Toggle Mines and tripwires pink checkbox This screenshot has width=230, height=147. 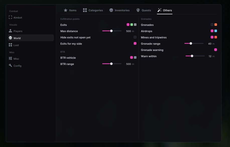[x=212, y=37]
